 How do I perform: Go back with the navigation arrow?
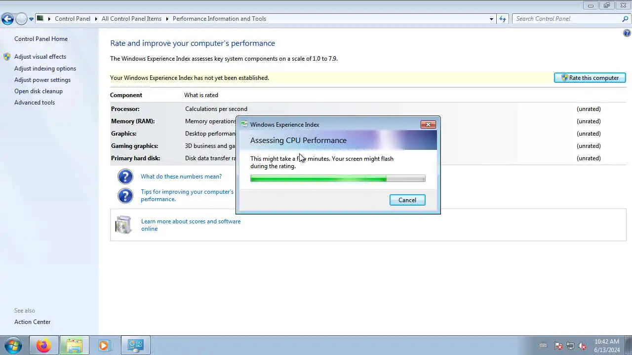click(7, 19)
